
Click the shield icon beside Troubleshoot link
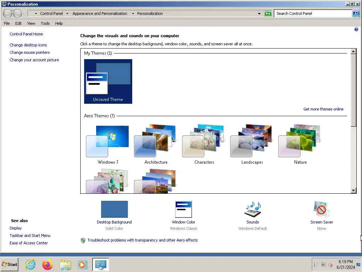(x=83, y=240)
